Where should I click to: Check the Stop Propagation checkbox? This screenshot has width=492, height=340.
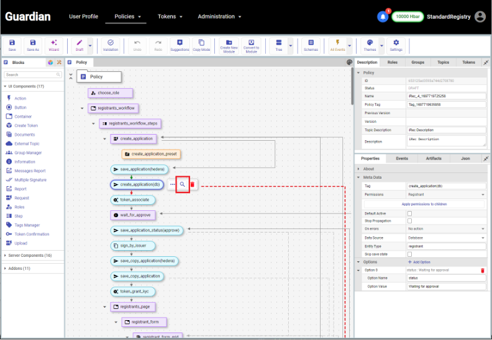pos(409,221)
